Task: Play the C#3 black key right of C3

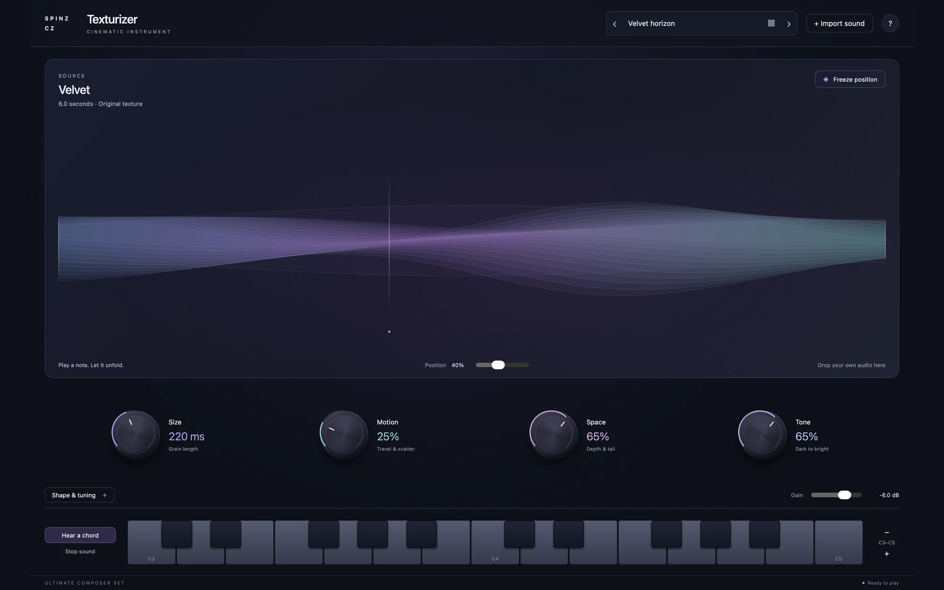Action: (x=177, y=534)
